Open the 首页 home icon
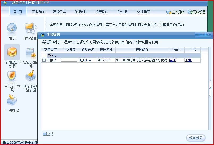The image size is (214, 145). [x=12, y=28]
